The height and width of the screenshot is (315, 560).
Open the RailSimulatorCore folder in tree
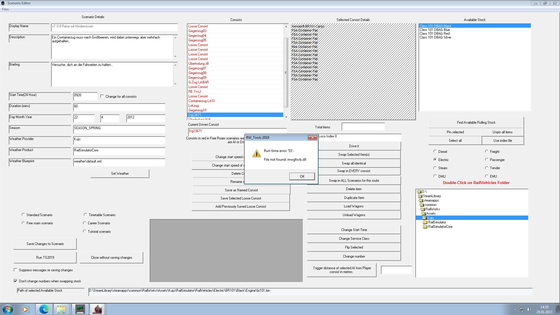pos(440,227)
